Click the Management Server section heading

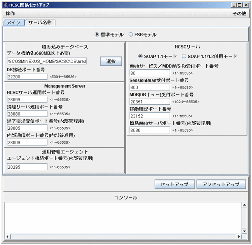click(65, 86)
